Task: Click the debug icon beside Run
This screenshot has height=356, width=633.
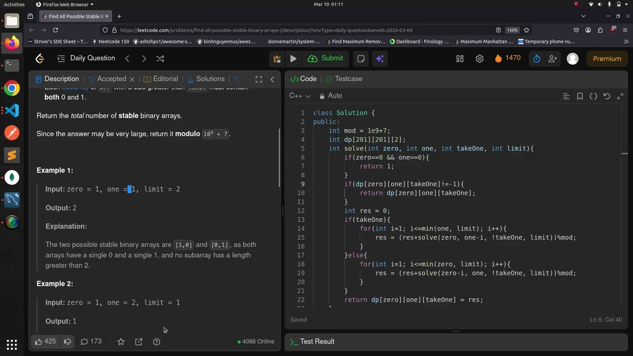Action: (x=277, y=58)
